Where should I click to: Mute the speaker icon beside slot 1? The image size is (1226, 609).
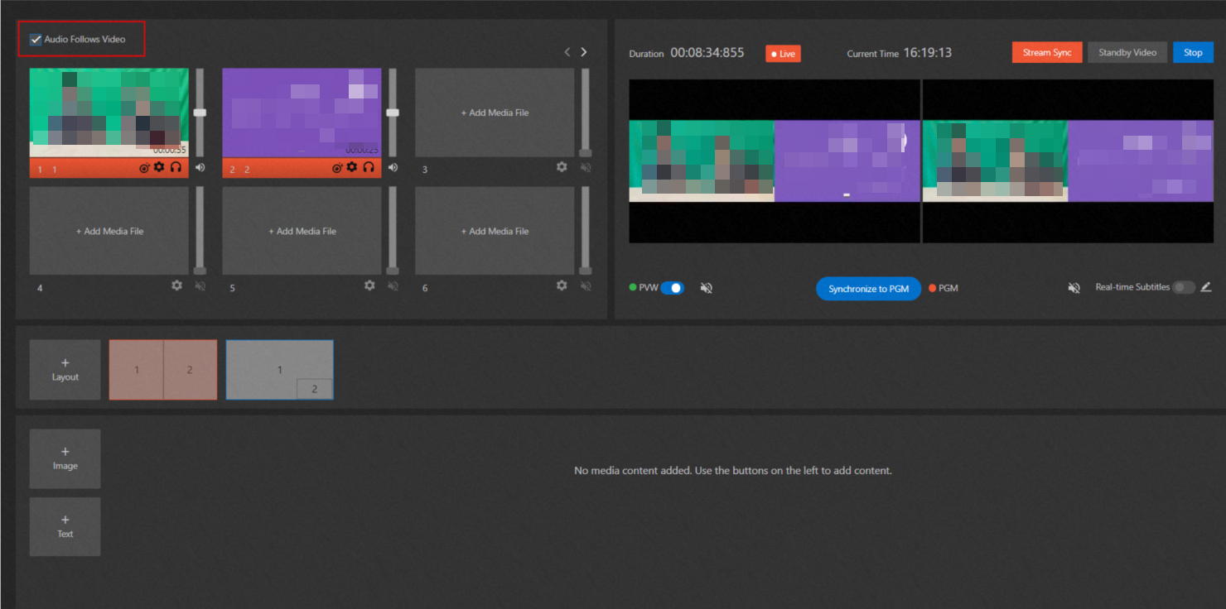point(200,167)
